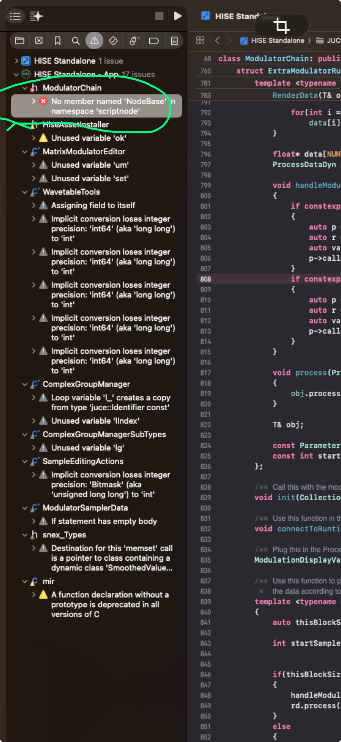Image resolution: width=341 pixels, height=742 pixels.
Task: Select the Issue navigator warning icon
Action: (94, 41)
